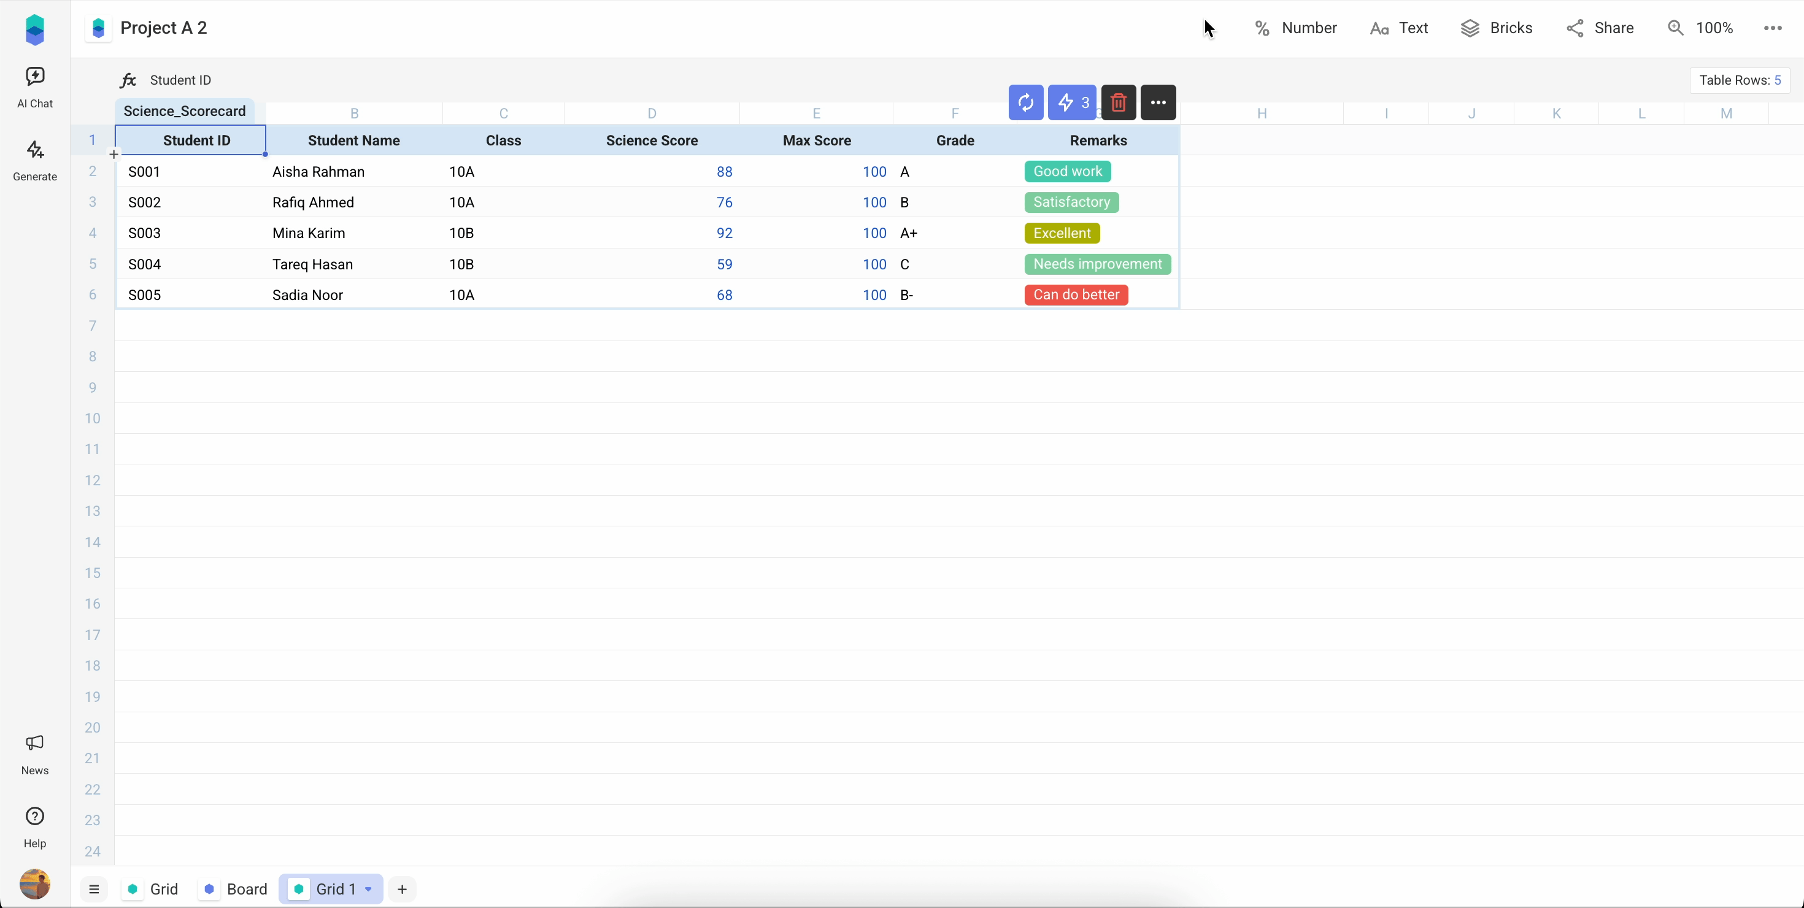
Task: Click the blue refresh table button
Action: click(1025, 103)
